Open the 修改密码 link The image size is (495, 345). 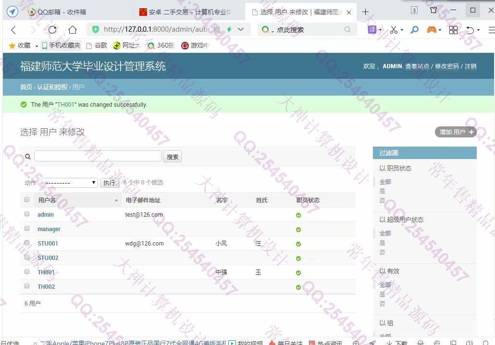coord(446,66)
